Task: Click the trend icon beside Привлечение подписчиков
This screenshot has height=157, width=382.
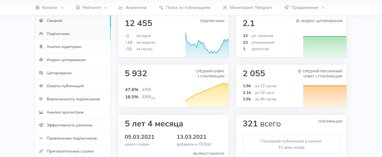Action: pos(41,138)
